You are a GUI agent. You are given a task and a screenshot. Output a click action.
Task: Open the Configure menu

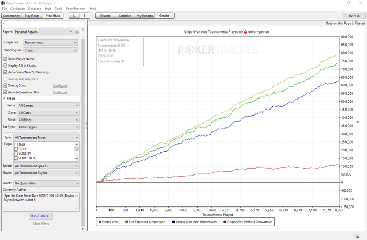coord(17,9)
